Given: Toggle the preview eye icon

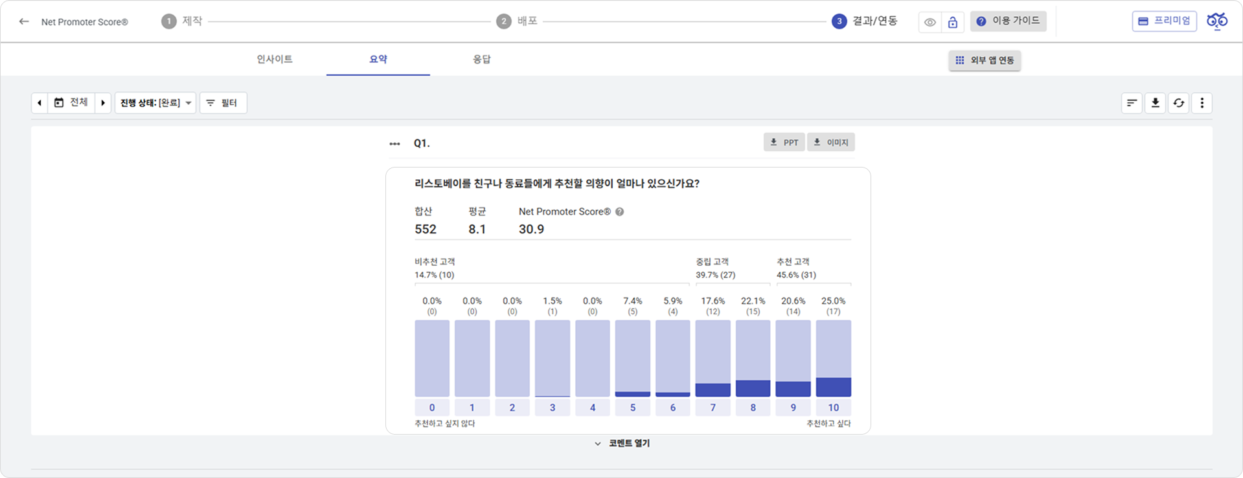Looking at the screenshot, I should tap(930, 22).
